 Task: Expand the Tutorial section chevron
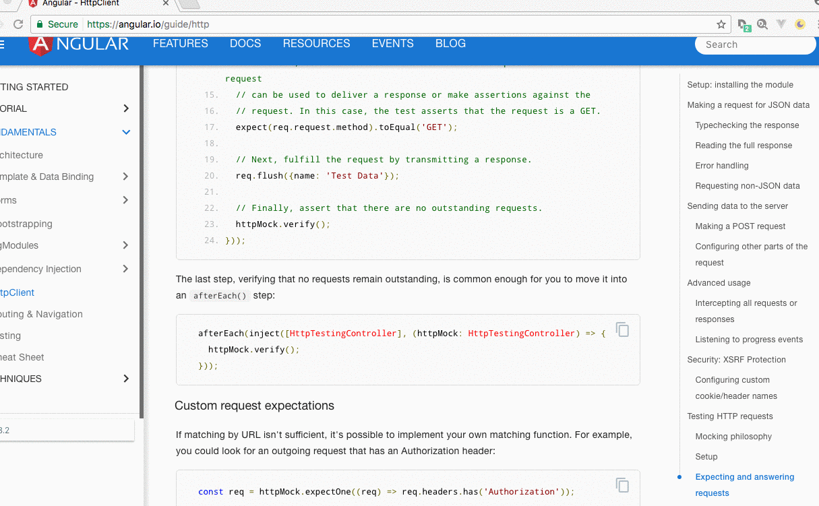(x=126, y=108)
